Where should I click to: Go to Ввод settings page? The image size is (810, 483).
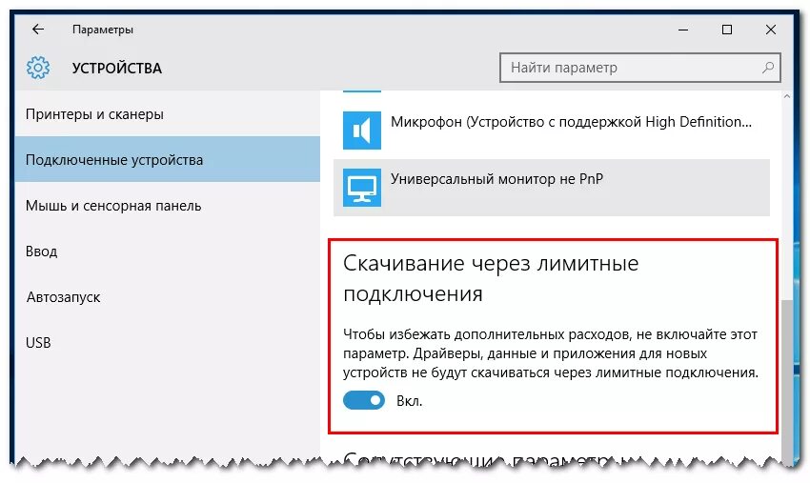click(168, 252)
